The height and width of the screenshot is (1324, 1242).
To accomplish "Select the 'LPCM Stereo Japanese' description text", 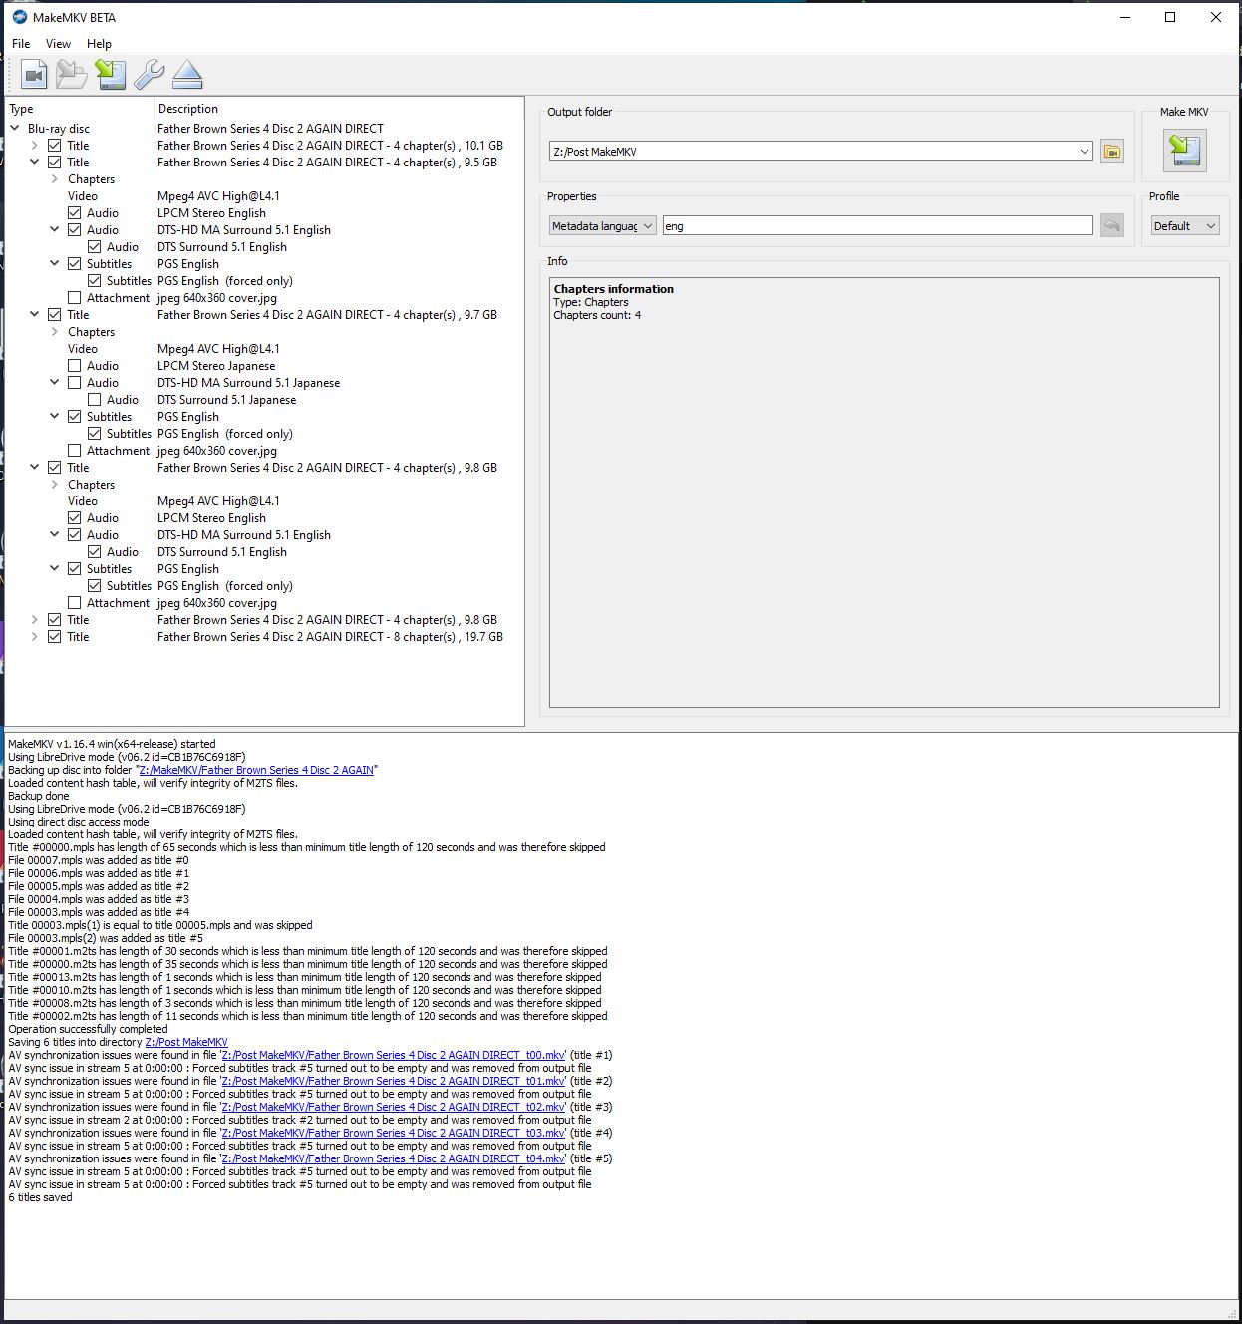I will (216, 366).
